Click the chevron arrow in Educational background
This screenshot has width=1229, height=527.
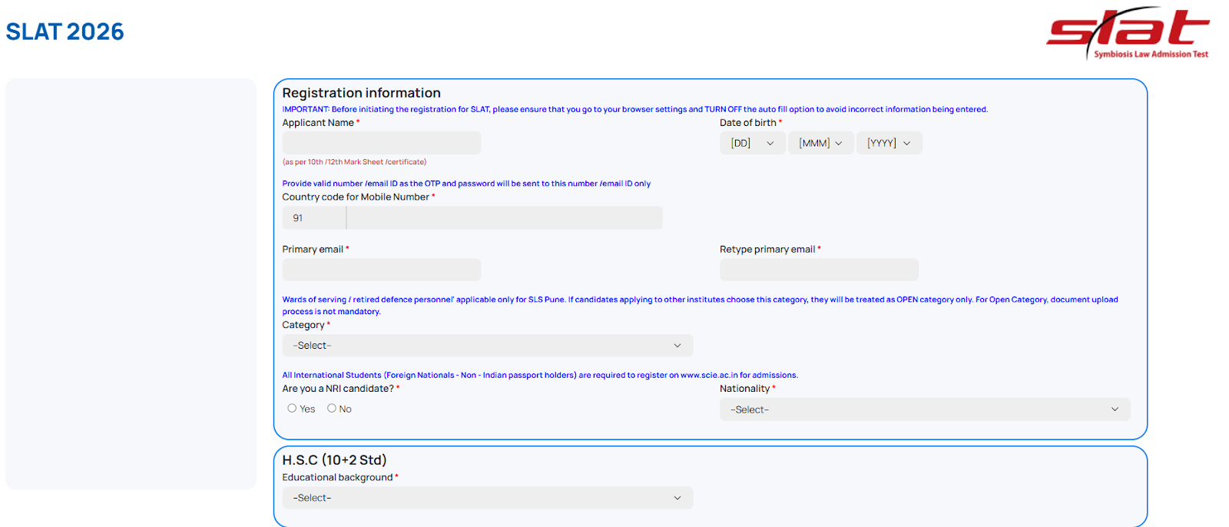(x=677, y=498)
